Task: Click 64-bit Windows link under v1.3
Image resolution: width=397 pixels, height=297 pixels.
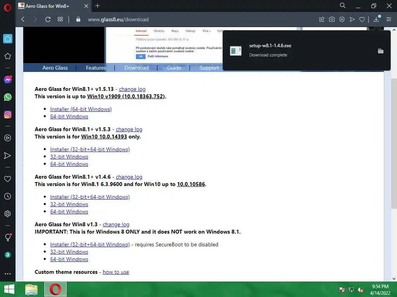Action: [x=69, y=259]
